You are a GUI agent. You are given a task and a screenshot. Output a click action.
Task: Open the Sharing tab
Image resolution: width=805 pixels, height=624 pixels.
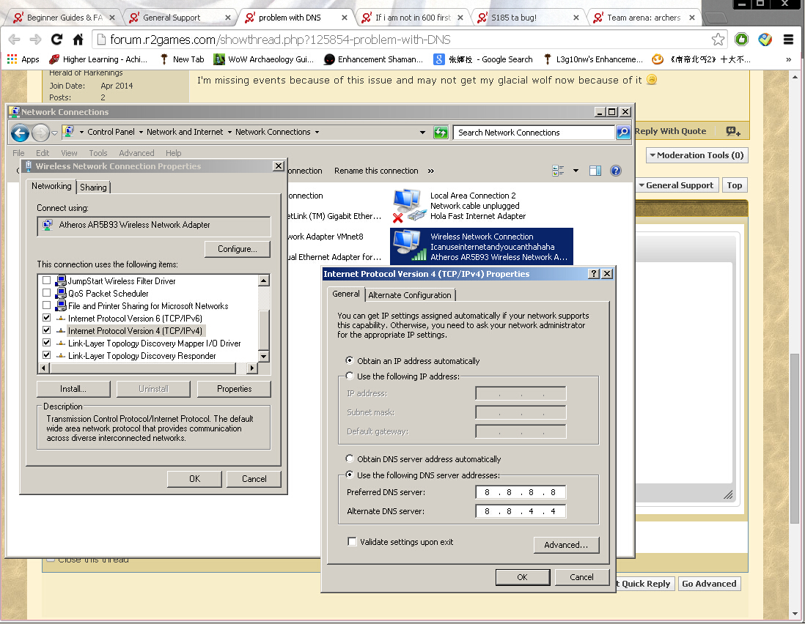point(93,187)
